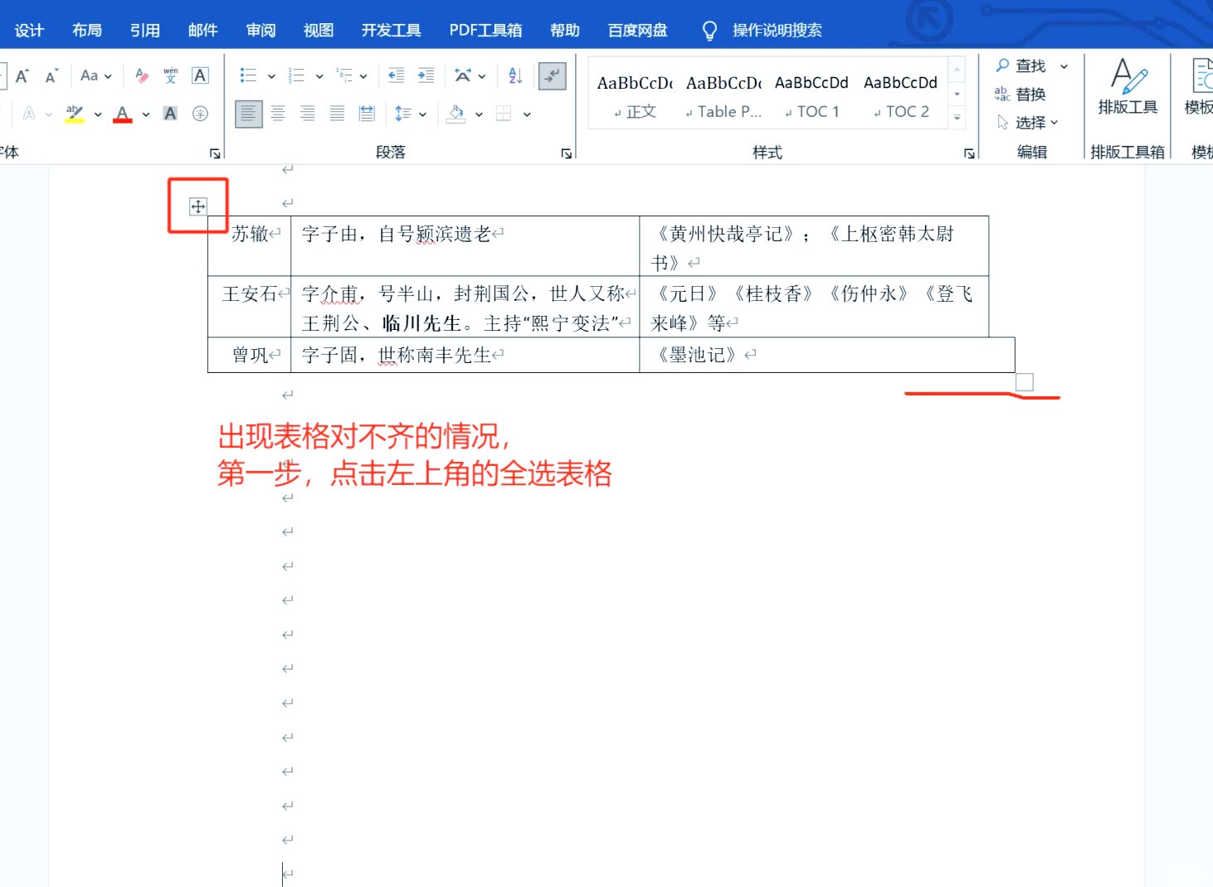
Task: Apply multilevel list formatting
Action: click(344, 75)
